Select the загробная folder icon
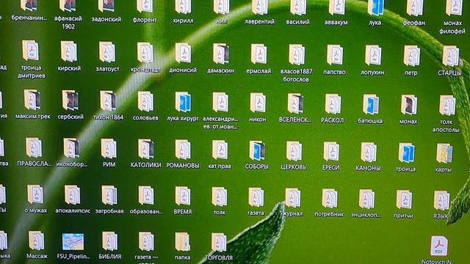Image resolution: width=470 pixels, height=264 pixels. pos(109,196)
